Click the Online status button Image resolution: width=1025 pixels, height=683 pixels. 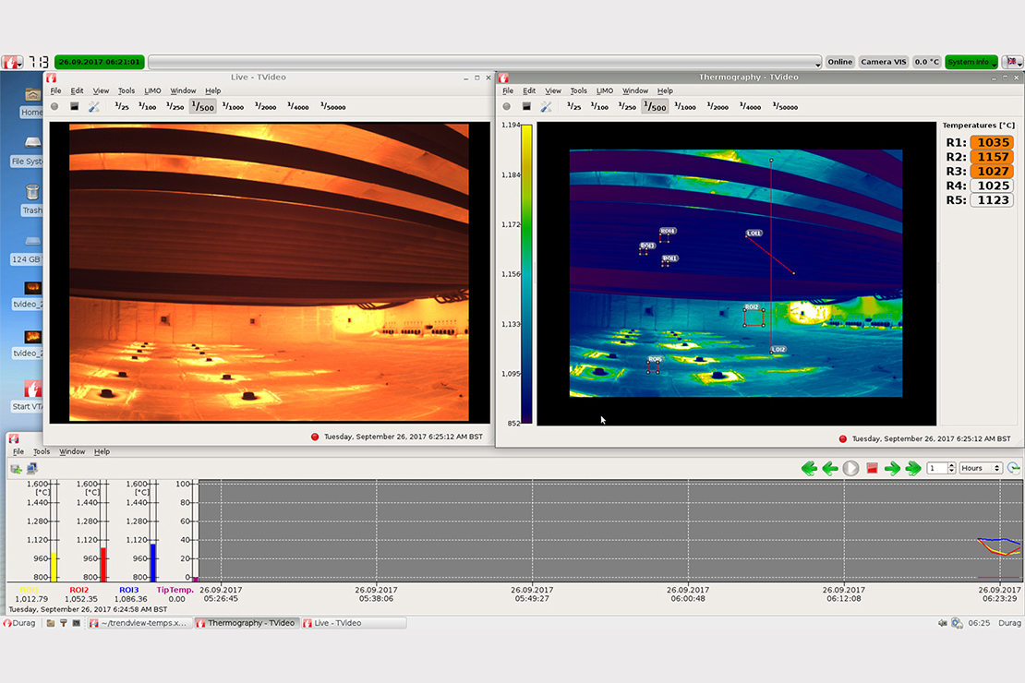[x=839, y=62]
